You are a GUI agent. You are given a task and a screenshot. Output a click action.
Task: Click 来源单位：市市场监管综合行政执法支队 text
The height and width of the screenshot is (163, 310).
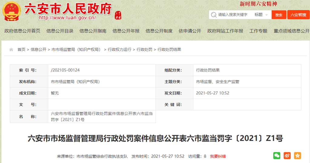92,156
